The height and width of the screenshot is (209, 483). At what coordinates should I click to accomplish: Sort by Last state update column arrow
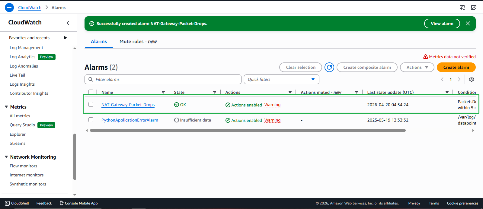(447, 92)
